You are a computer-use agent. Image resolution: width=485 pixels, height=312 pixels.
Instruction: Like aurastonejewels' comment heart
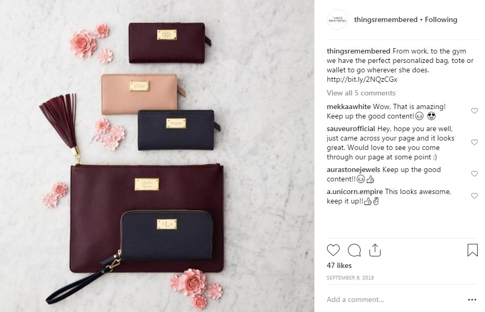click(x=474, y=174)
